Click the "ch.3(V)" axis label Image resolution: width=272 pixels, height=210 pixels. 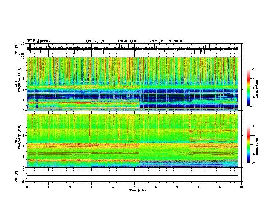(x=16, y=176)
